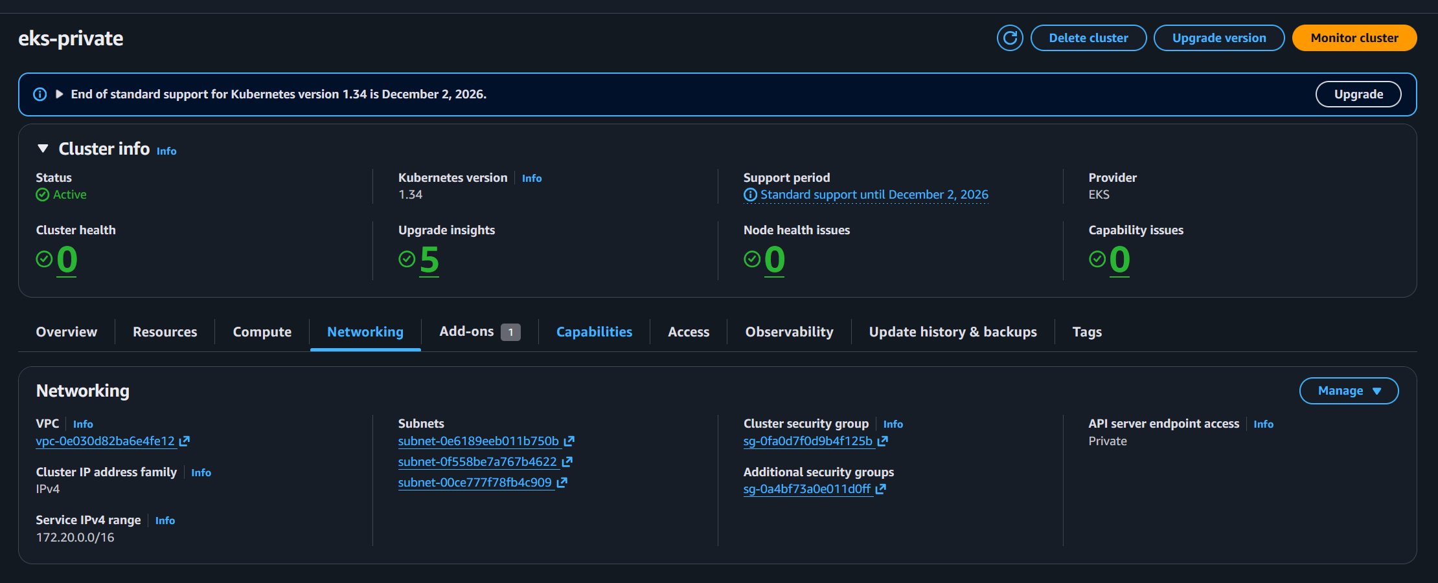
Task: Click info icon before Standard support until date
Action: (749, 194)
